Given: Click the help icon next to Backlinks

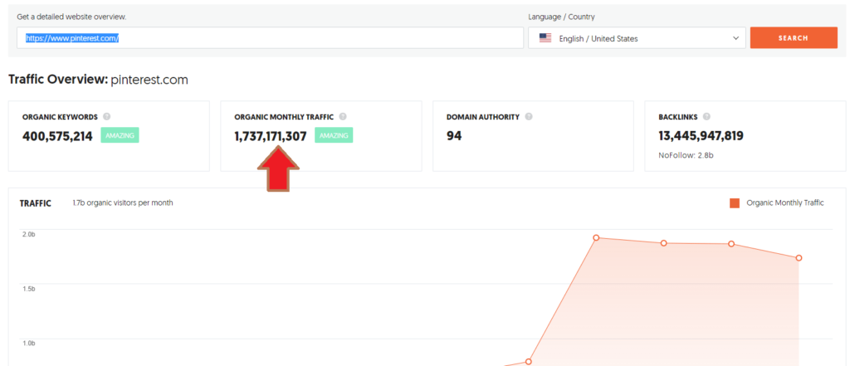Looking at the screenshot, I should [707, 116].
